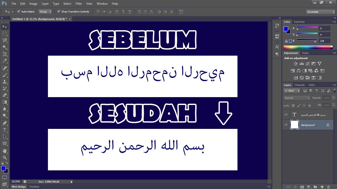Expand the status bar info arrow
Screen dimensions: 337x189
pyautogui.click(x=71, y=182)
